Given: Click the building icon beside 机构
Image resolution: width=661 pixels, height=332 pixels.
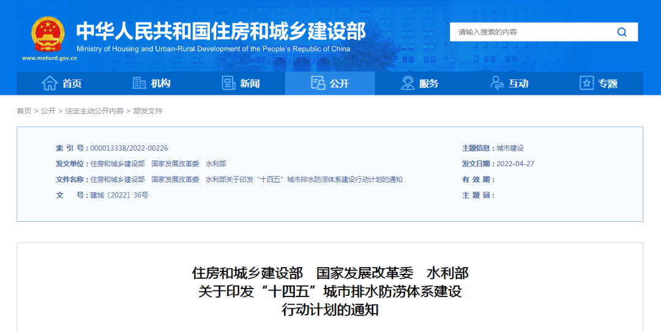Looking at the screenshot, I should tap(139, 83).
